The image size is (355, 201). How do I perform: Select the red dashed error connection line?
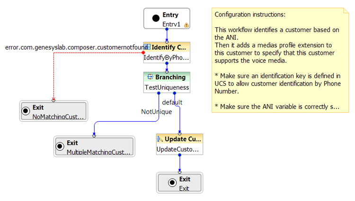53,75
